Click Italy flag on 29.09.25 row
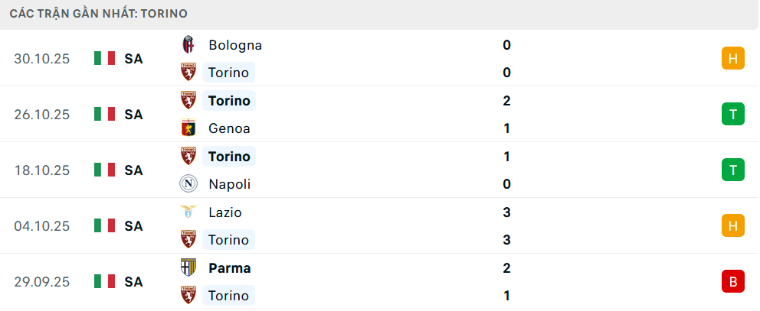 pos(104,282)
